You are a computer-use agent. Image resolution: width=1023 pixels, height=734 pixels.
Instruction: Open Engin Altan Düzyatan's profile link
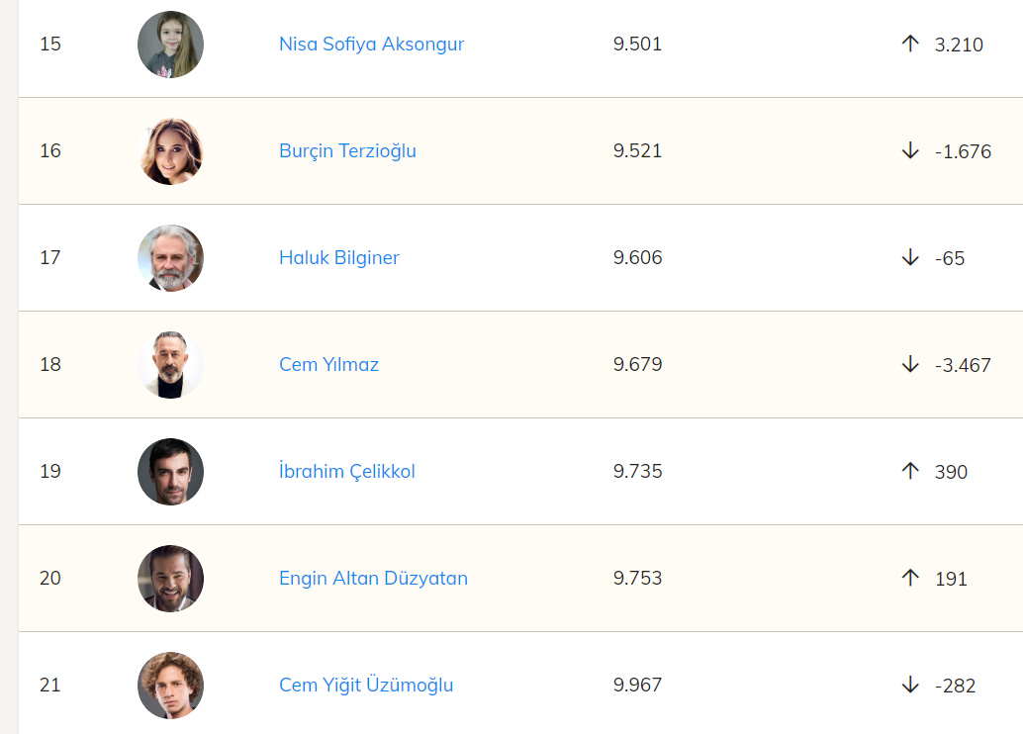click(373, 579)
